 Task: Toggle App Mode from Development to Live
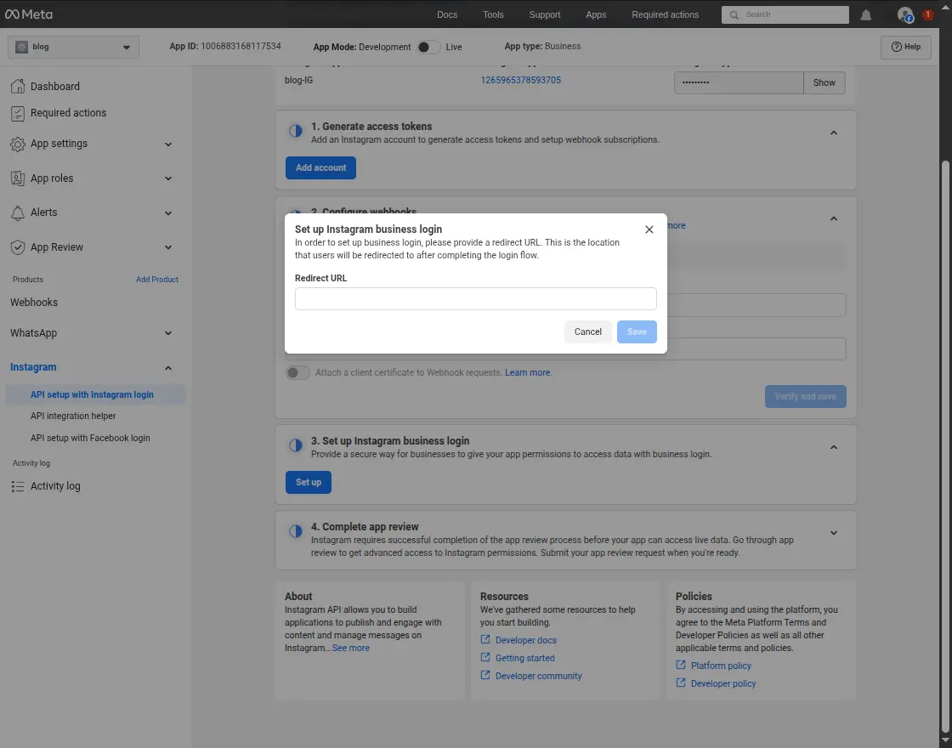point(428,47)
